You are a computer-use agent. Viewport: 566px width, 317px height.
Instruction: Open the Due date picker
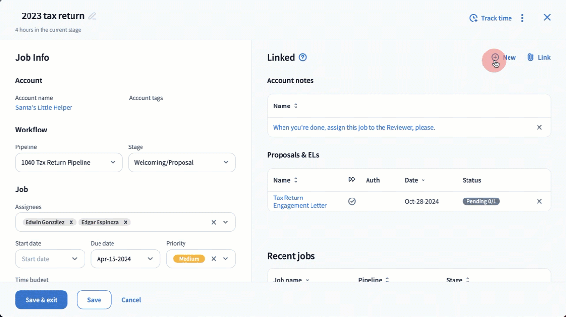[125, 259]
